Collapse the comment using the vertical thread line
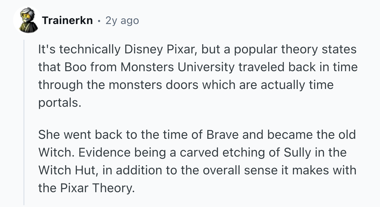 click(24, 122)
